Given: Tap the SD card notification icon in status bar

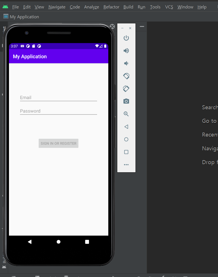Looking at the screenshot, I should 33,46.
